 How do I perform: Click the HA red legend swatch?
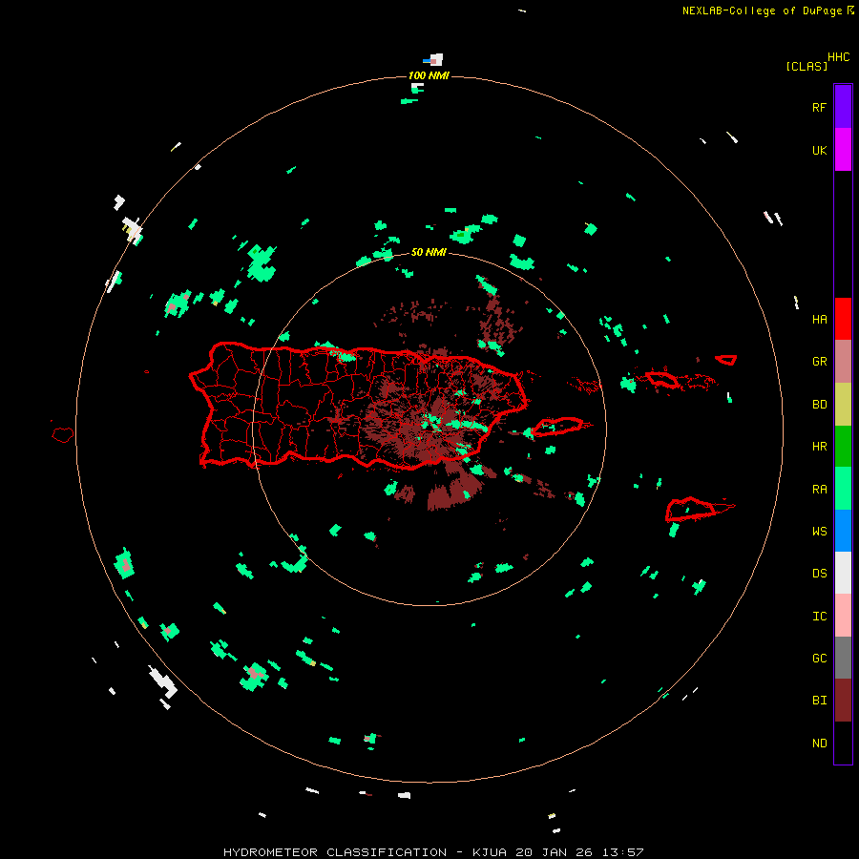pyautogui.click(x=843, y=319)
